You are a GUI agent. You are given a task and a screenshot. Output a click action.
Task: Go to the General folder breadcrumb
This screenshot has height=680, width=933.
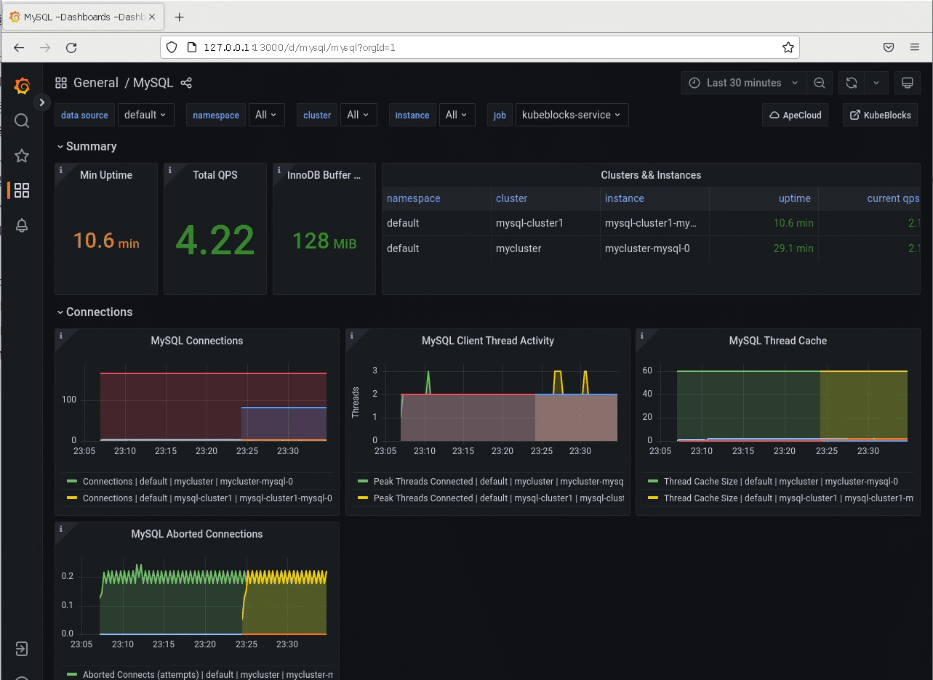click(96, 83)
